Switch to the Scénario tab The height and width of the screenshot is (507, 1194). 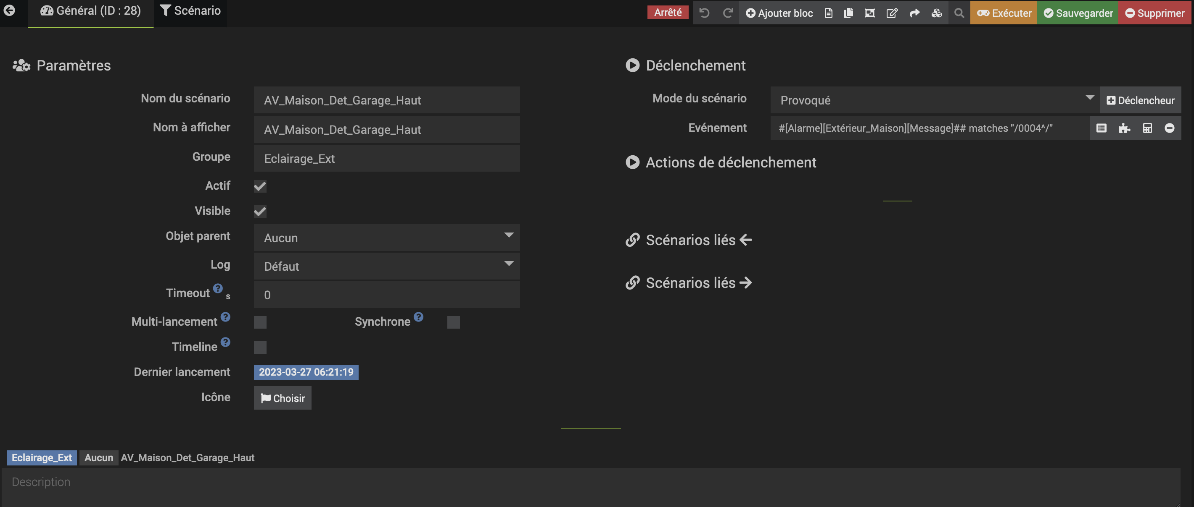click(190, 11)
